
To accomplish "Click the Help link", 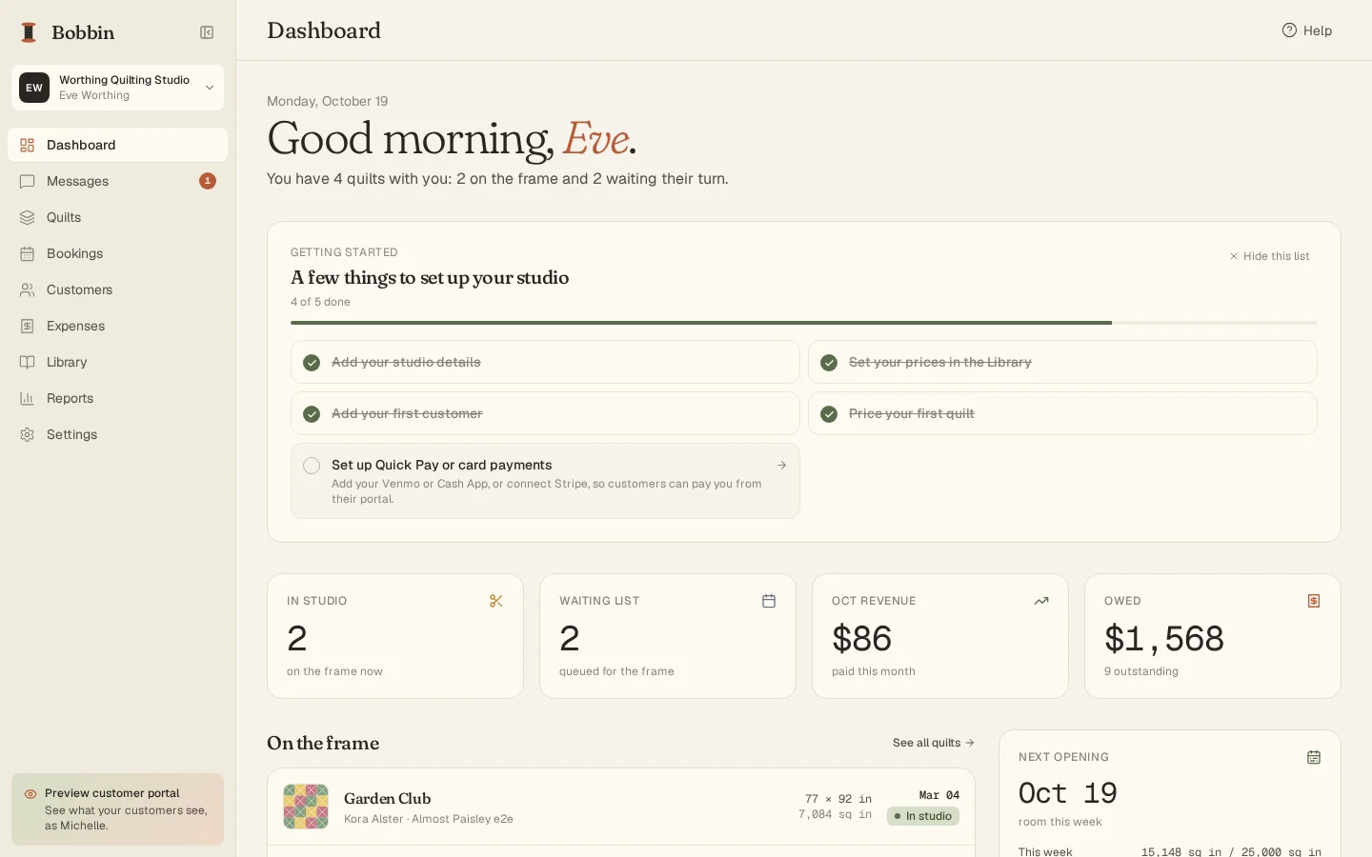I will (x=1307, y=30).
